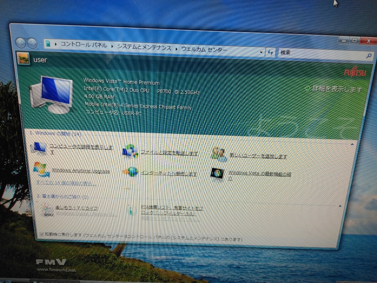Click the Back navigation arrow button
Image resolution: width=377 pixels, height=283 pixels.
(x=21, y=42)
